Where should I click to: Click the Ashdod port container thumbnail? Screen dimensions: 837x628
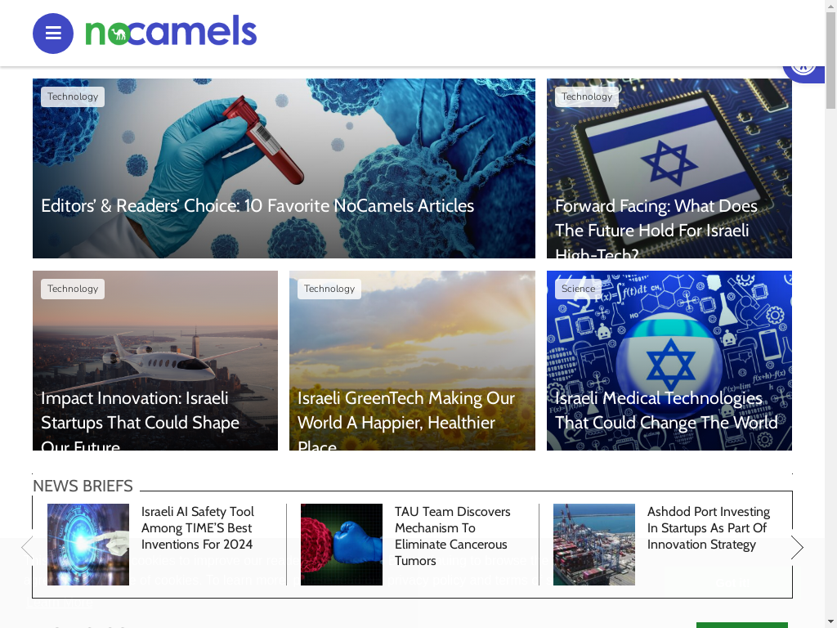coord(594,545)
